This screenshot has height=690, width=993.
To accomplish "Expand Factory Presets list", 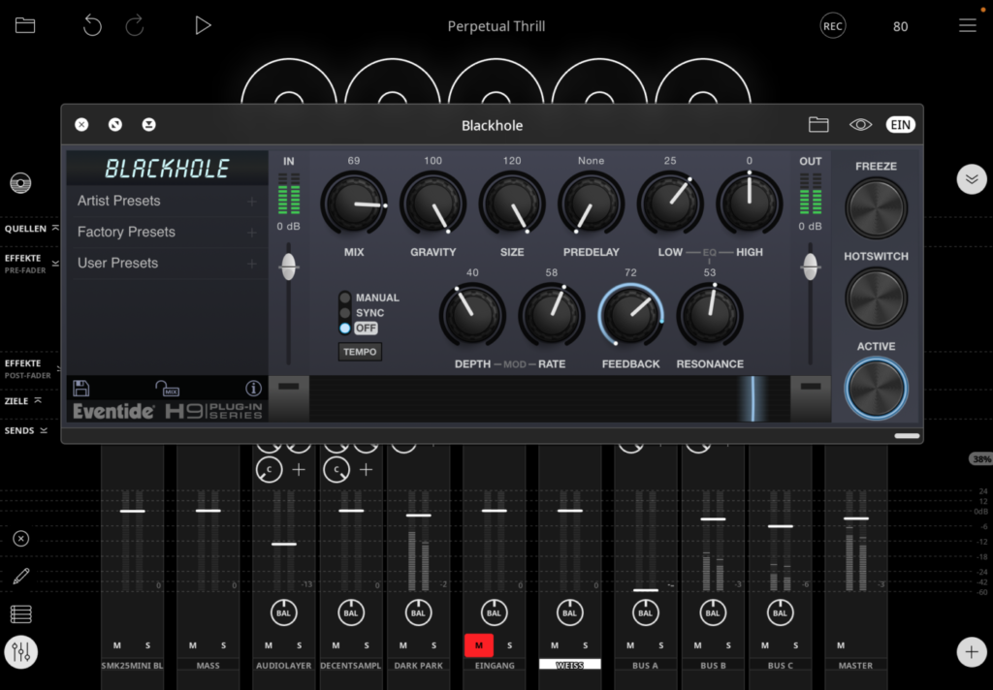I will click(167, 232).
